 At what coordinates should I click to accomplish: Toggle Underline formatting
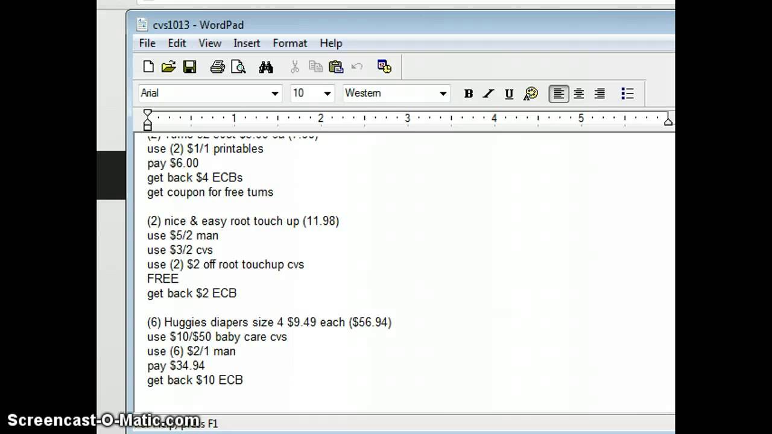pyautogui.click(x=509, y=93)
